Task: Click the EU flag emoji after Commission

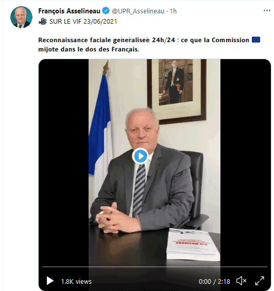Action: click(256, 40)
